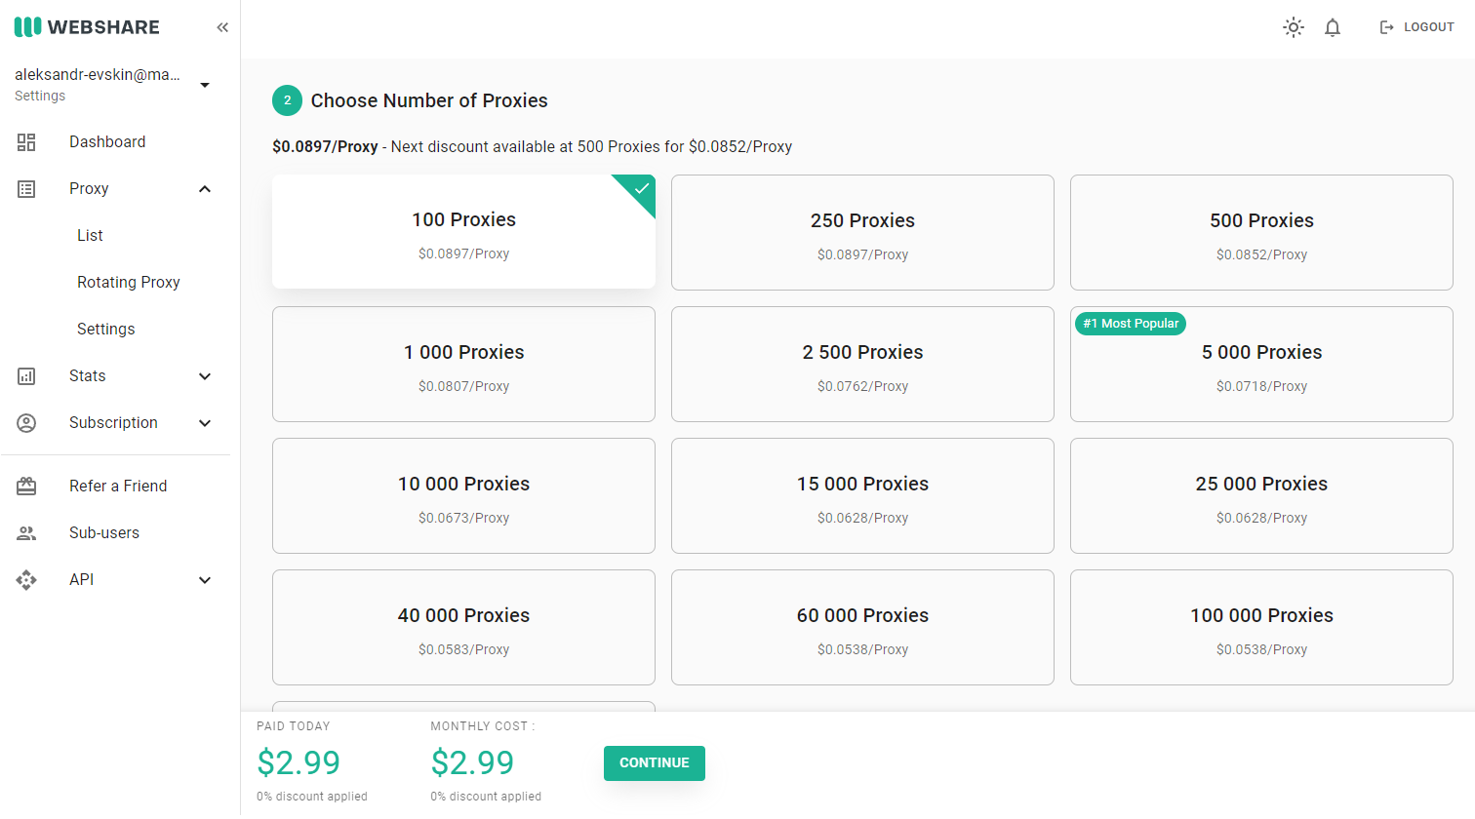Click the Dashboard grid icon
Screen dimensions: 1475x819
click(x=26, y=142)
